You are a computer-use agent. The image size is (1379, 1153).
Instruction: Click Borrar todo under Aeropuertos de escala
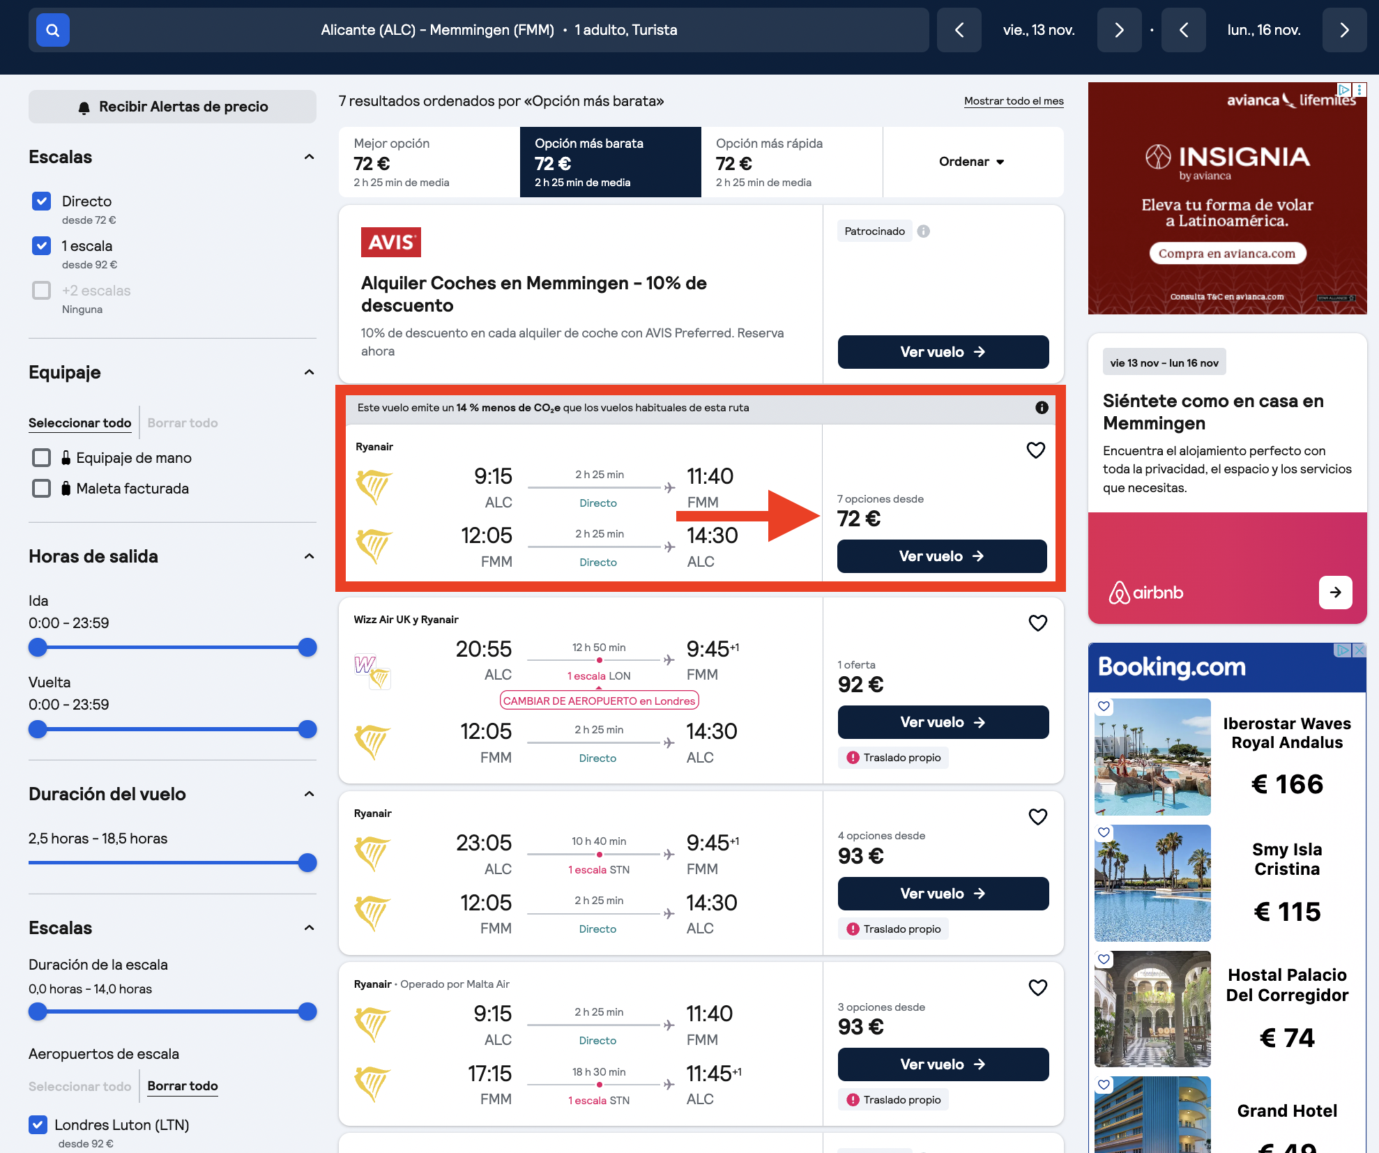pyautogui.click(x=183, y=1086)
